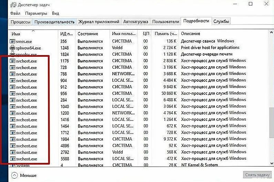This screenshot has height=182, width=274.
Task: Sort by the Имя column header
Action: pos(33,34)
